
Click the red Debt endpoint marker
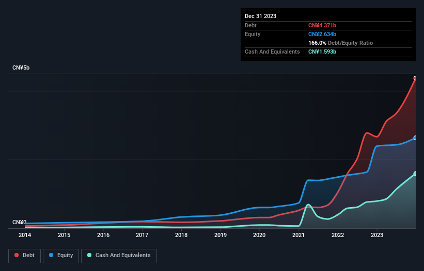coord(415,78)
